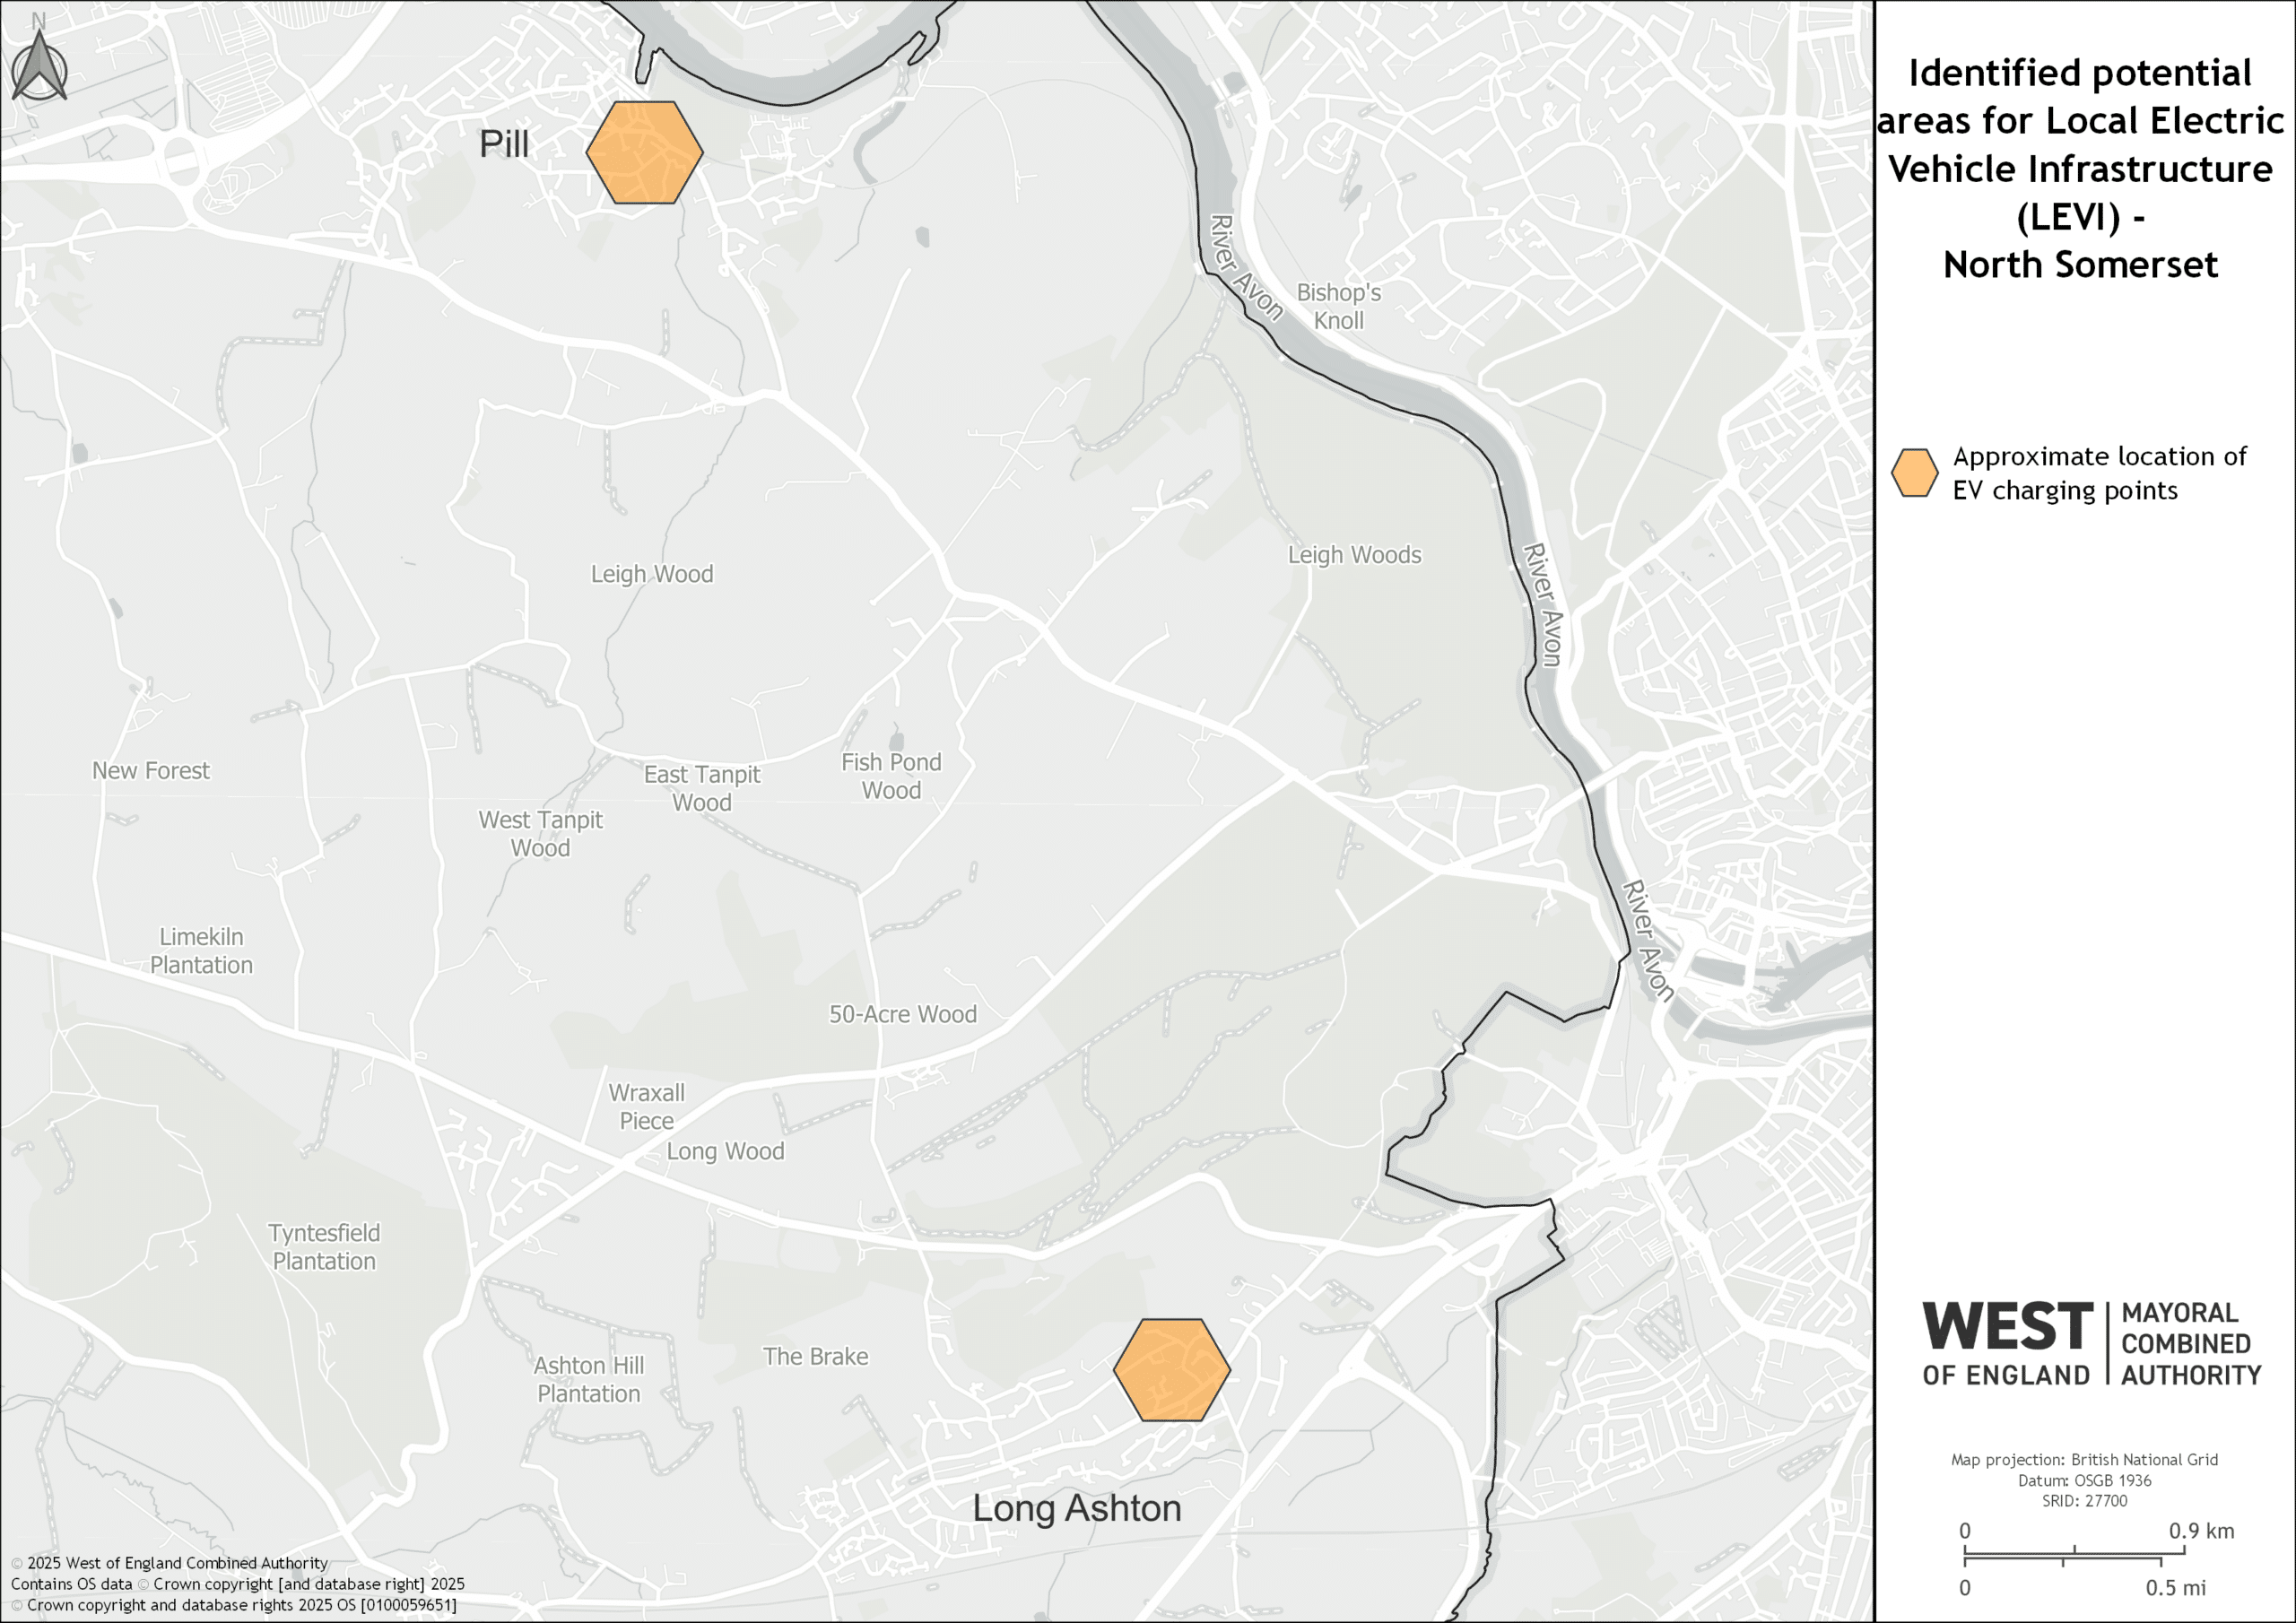The width and height of the screenshot is (2296, 1623).
Task: Click the New Forest label
Action: (x=151, y=771)
